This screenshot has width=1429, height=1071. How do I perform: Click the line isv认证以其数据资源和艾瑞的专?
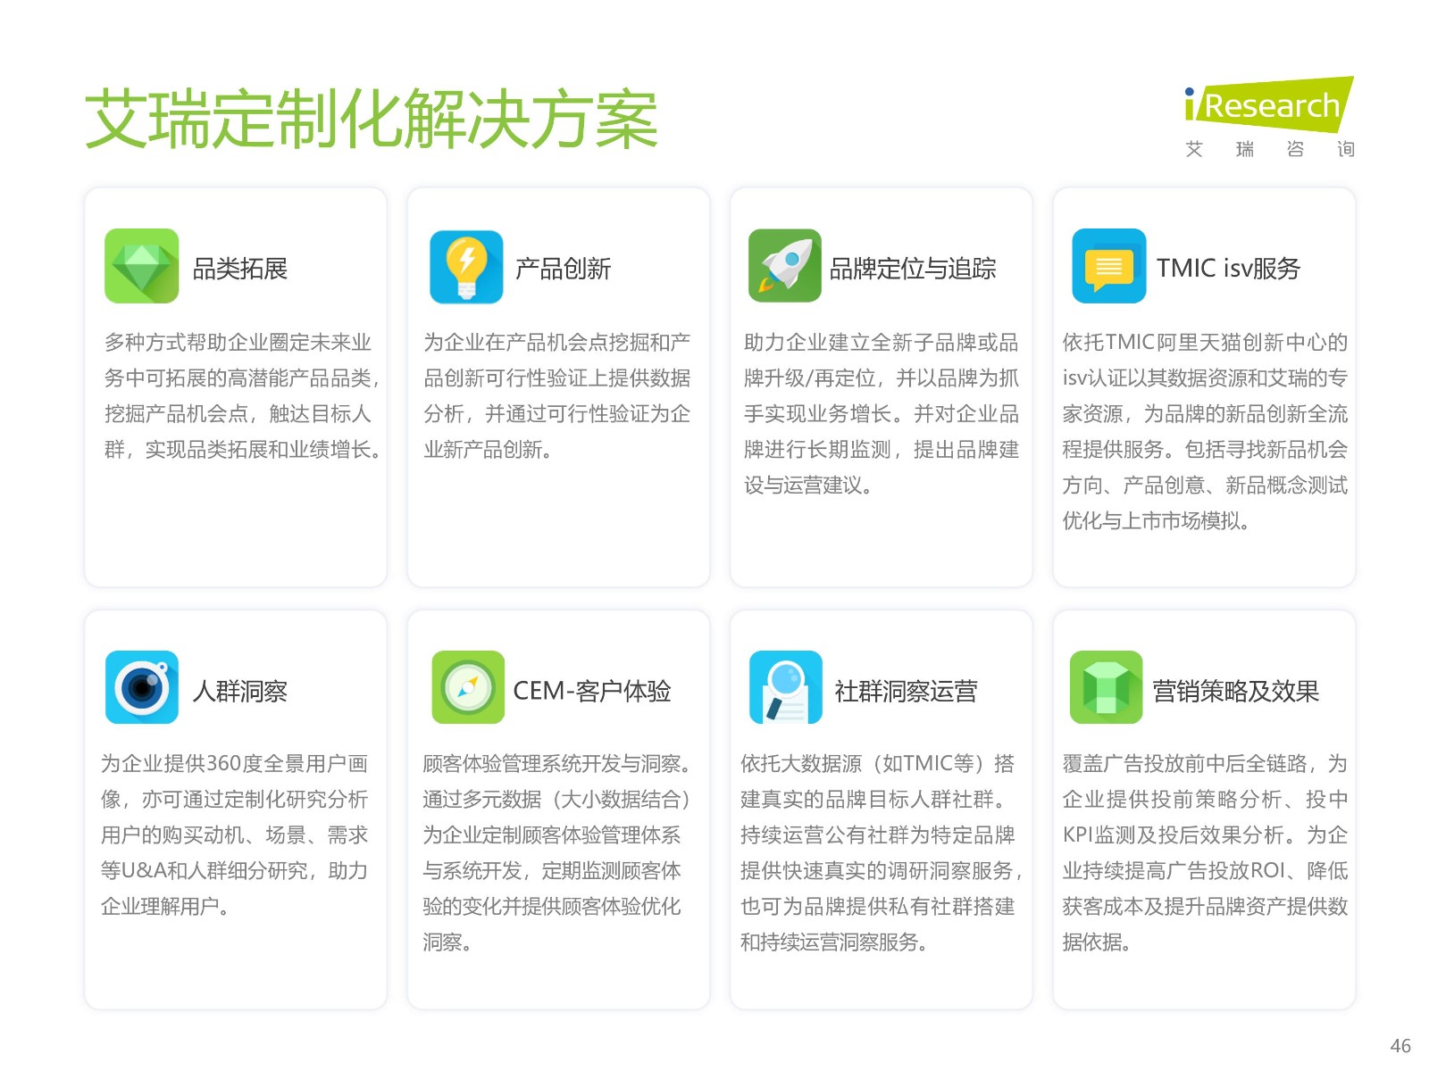(1205, 378)
